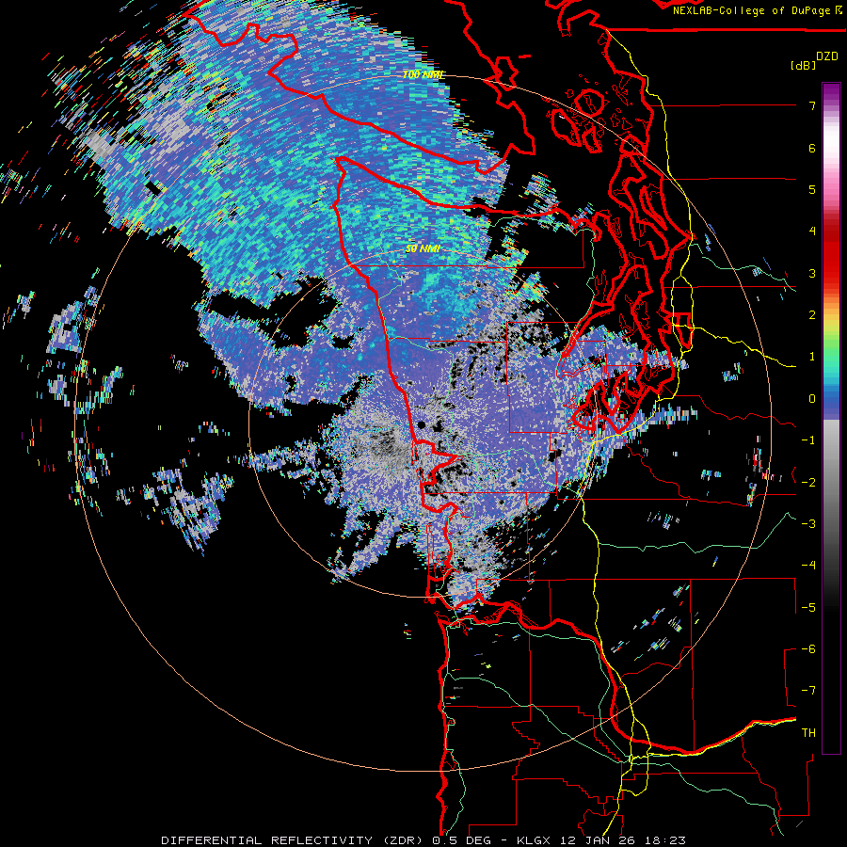Select the -1 value on color scale
The width and height of the screenshot is (847, 847).
(808, 440)
